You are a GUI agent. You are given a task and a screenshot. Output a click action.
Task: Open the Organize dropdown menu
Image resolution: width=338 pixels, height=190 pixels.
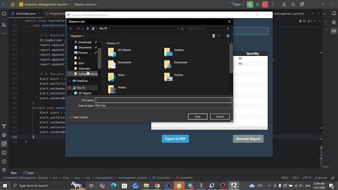[77, 36]
